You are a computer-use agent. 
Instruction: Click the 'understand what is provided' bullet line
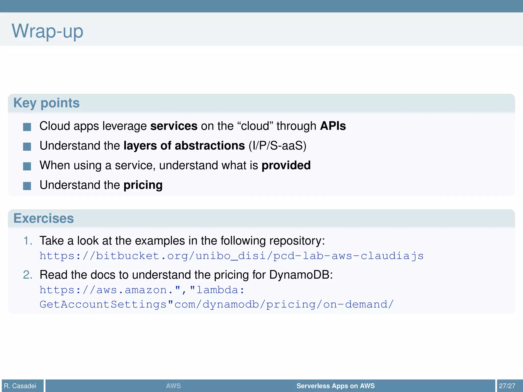(x=175, y=165)
